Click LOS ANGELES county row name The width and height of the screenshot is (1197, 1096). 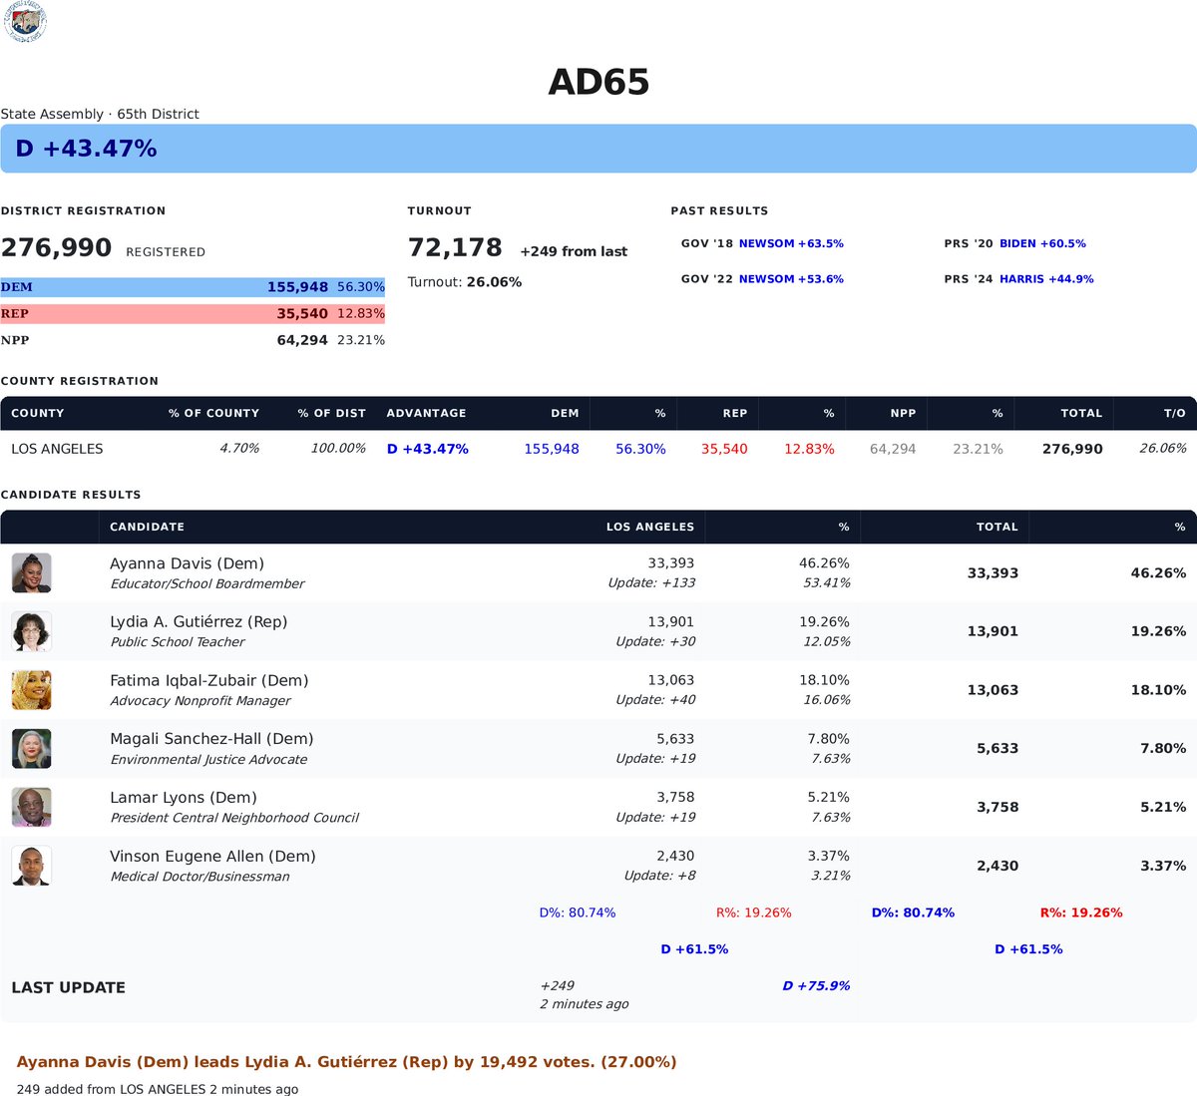[57, 449]
